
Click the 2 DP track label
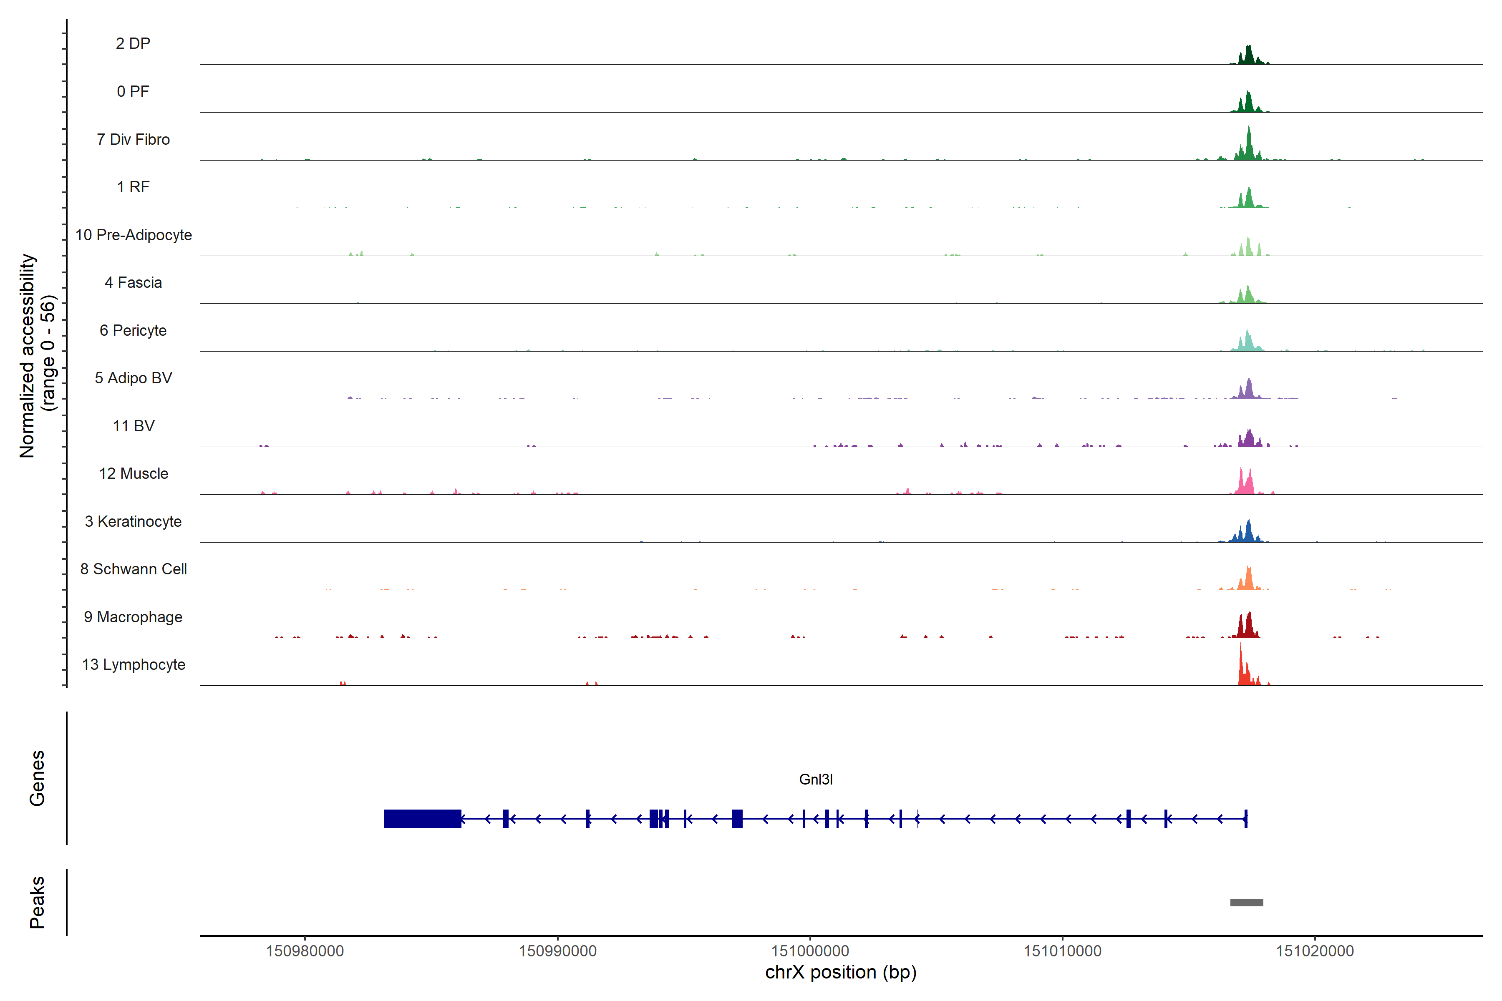pos(133,43)
